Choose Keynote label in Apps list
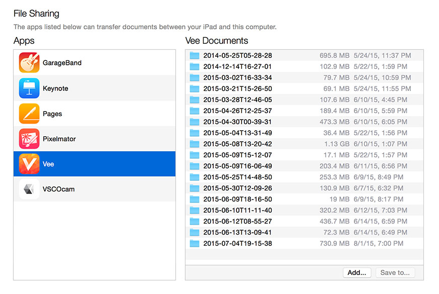The height and width of the screenshot is (294, 439). click(x=55, y=88)
